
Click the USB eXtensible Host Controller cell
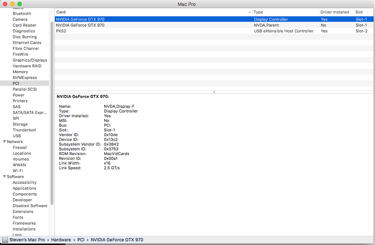284,31
